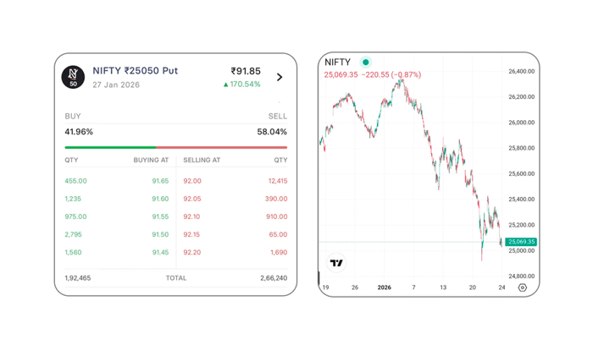Click the 25,069.35 current price label
Viewport: 593px width, 350px height.
pos(519,242)
